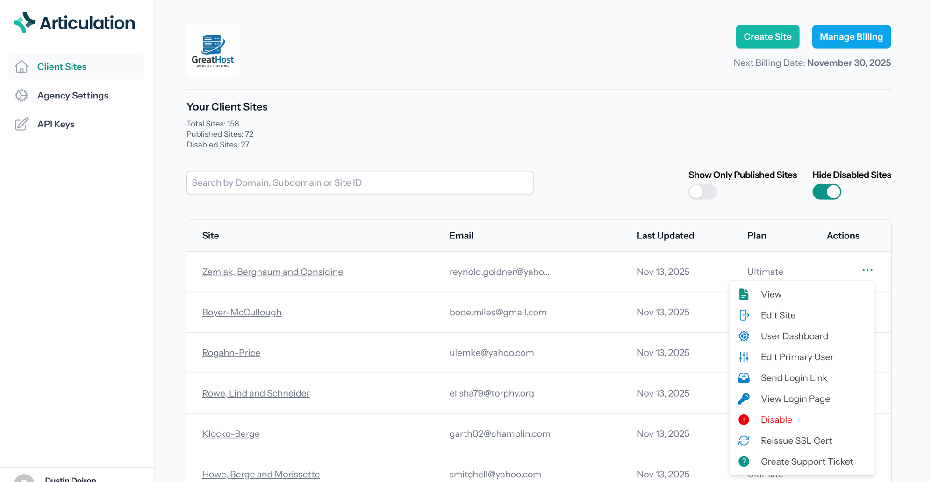Navigate to Agency Settings

[x=72, y=95]
